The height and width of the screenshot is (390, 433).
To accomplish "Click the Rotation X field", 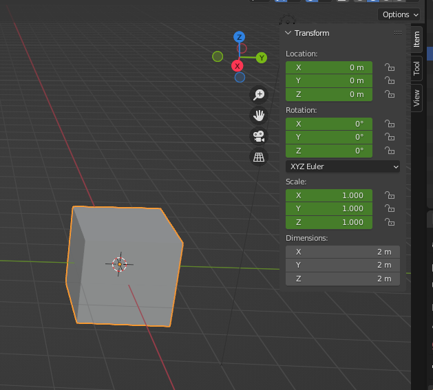I will coord(329,124).
